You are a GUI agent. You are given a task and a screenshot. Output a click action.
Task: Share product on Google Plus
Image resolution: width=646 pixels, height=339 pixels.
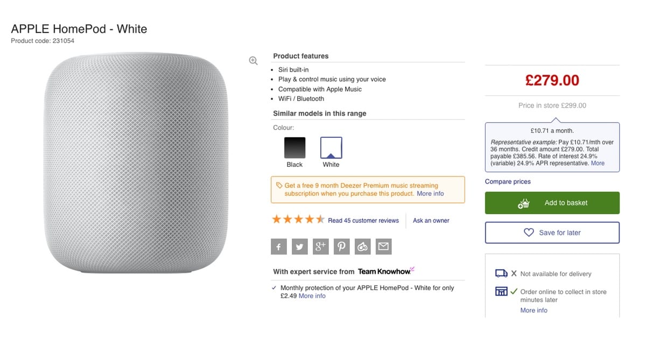(321, 247)
